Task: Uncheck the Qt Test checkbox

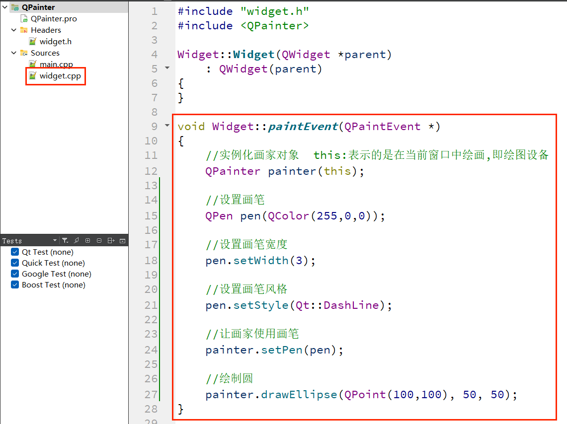Action: [x=15, y=252]
